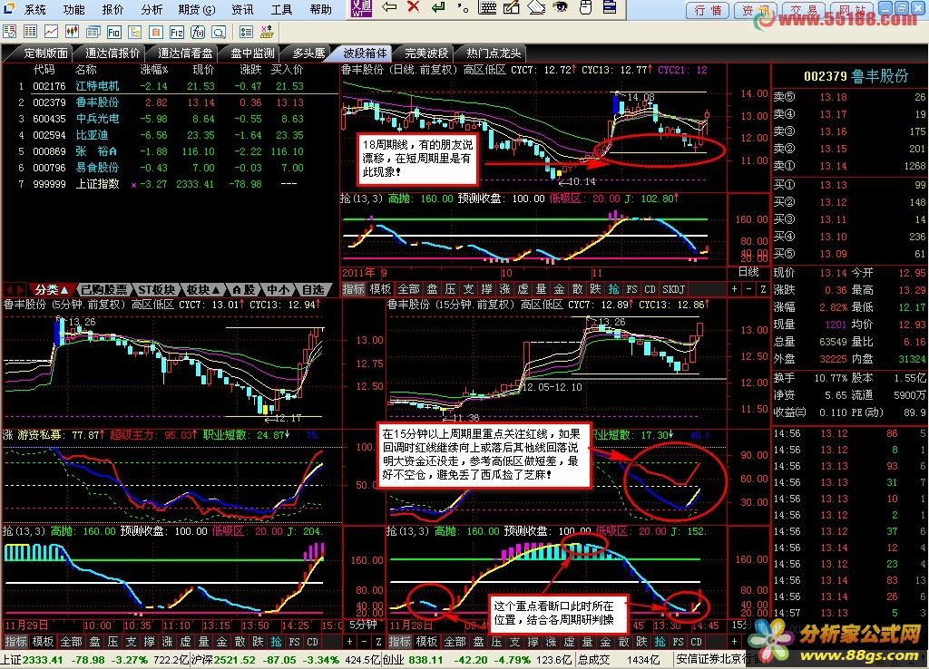Click the 交易 button at top right
The width and height of the screenshot is (929, 669).
[804, 11]
